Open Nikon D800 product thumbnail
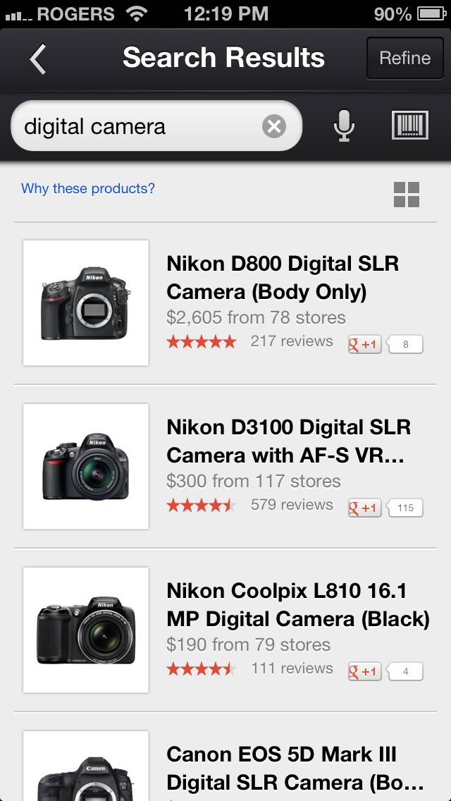 pyautogui.click(x=86, y=303)
